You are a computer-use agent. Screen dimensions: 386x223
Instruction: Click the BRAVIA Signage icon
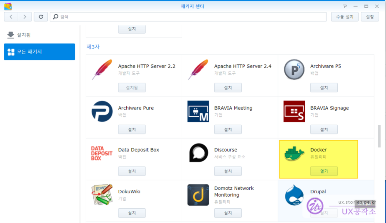click(x=294, y=111)
